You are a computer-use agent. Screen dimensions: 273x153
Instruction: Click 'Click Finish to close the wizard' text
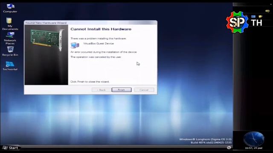click(90, 82)
